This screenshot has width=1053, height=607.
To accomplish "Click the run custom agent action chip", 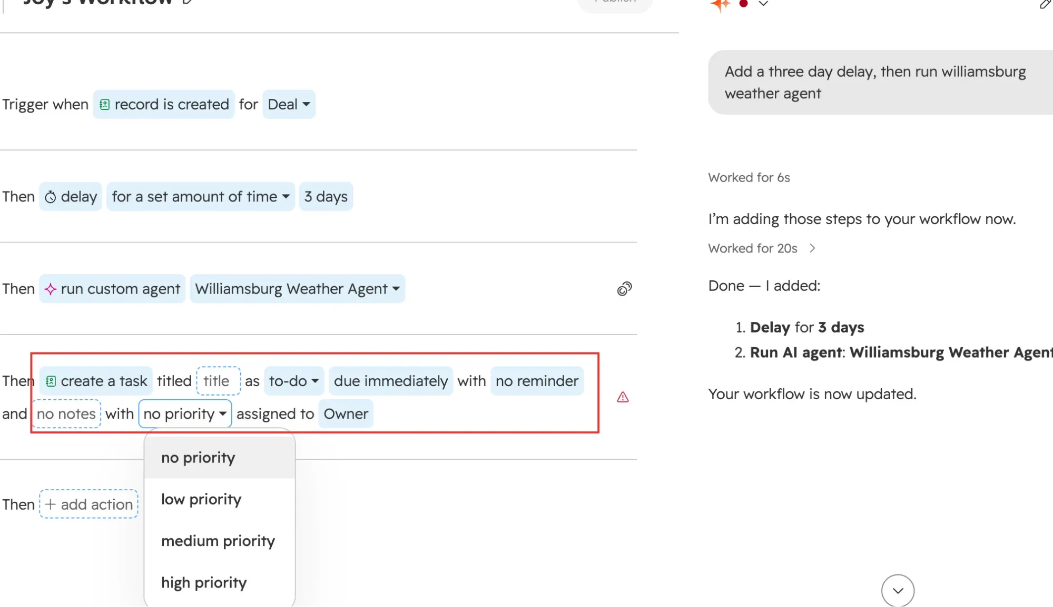I will (x=112, y=289).
